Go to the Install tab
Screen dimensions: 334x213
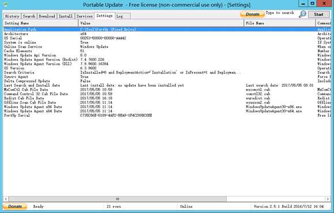coord(66,16)
